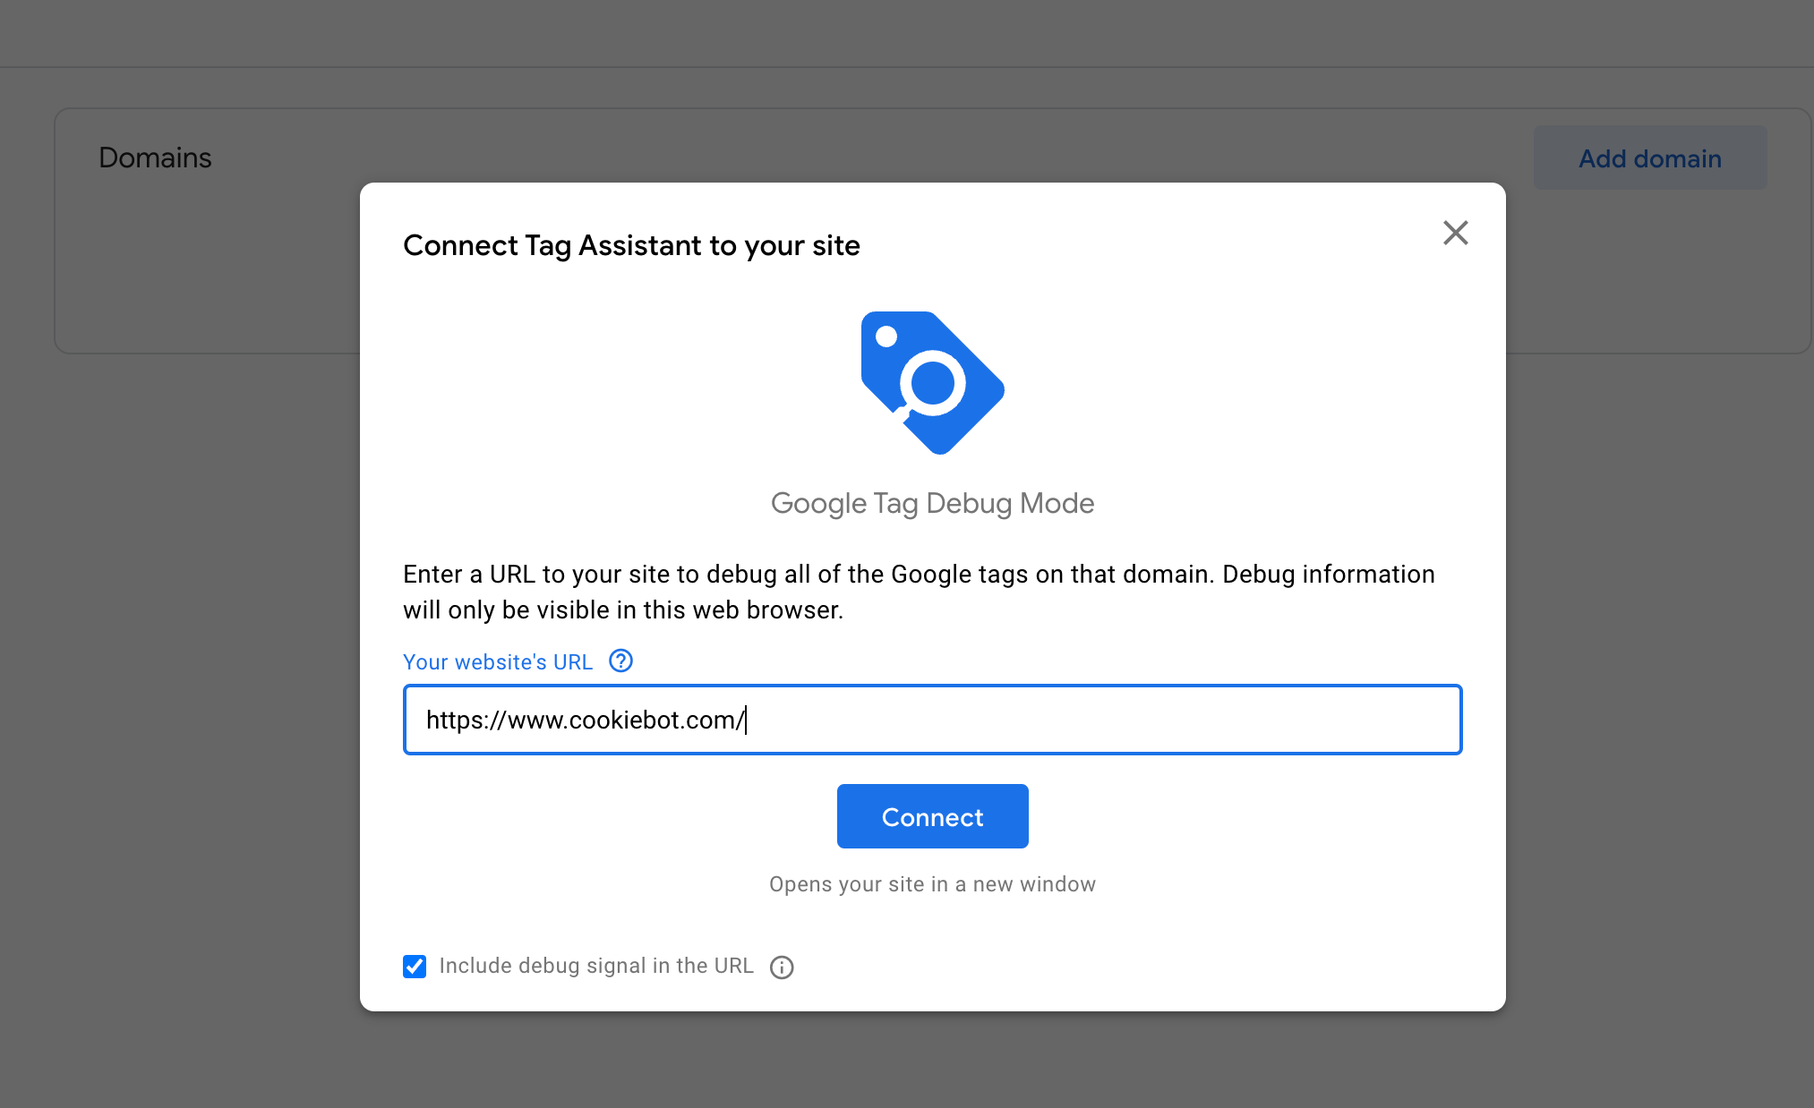
Task: Click the Your website's URL label
Action: point(498,662)
